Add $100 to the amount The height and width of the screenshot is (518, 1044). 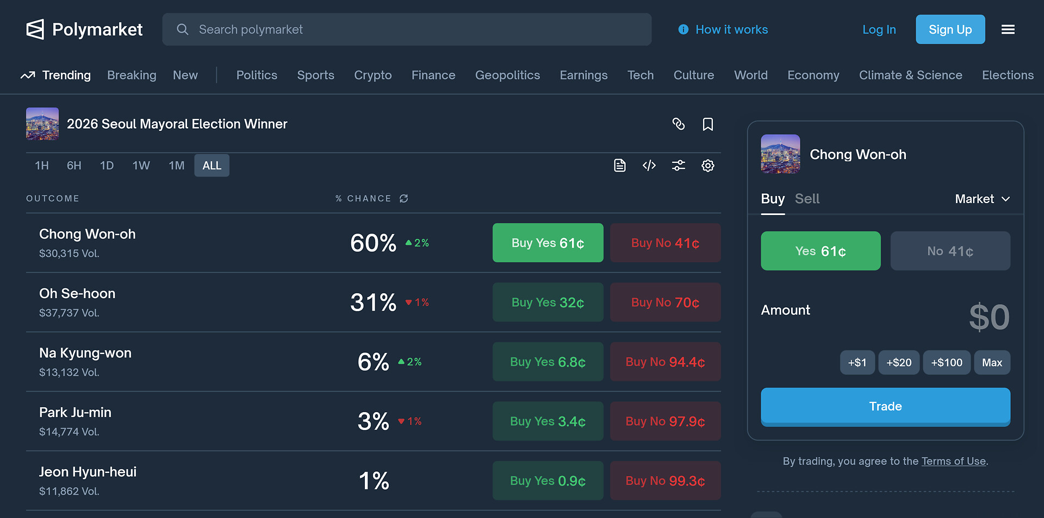pos(947,362)
